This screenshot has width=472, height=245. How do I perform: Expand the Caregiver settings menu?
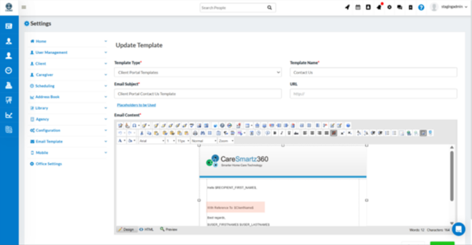click(68, 75)
